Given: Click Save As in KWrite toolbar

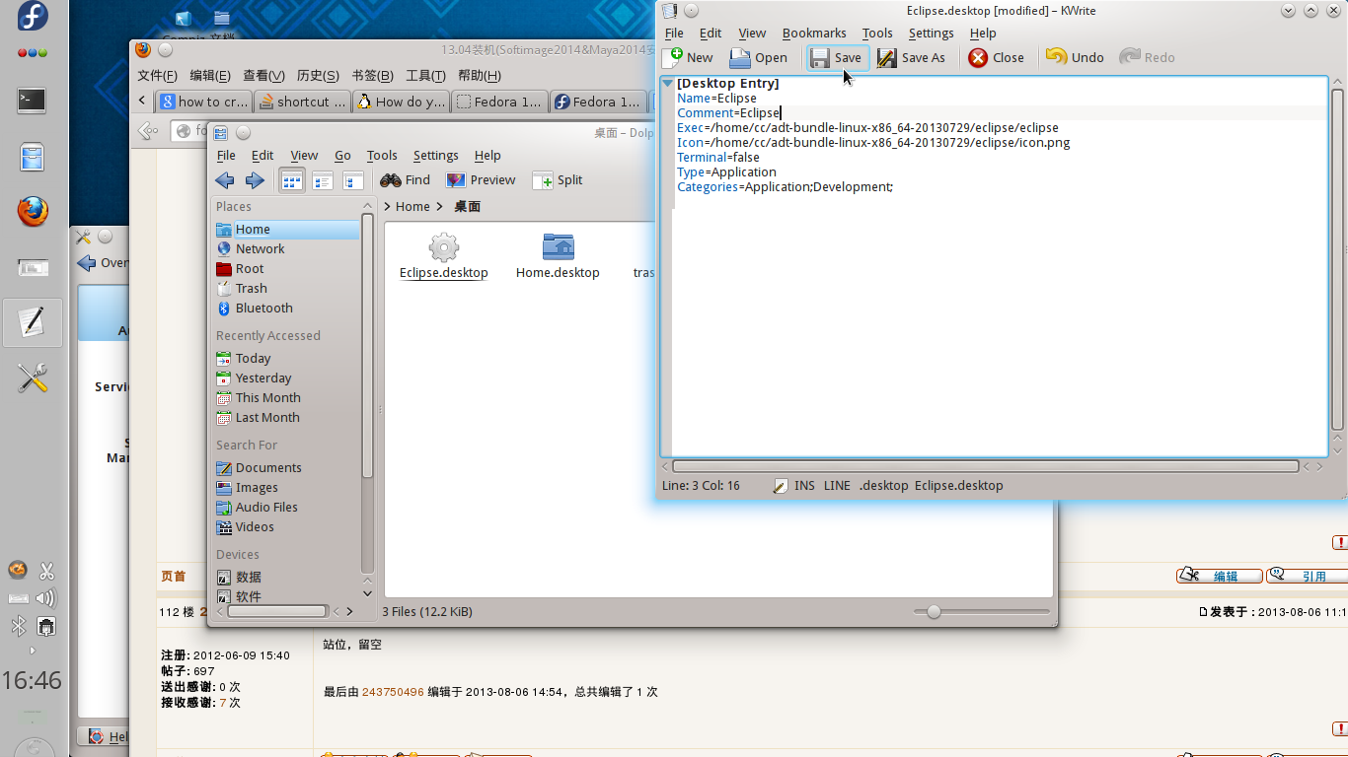Looking at the screenshot, I should point(912,57).
